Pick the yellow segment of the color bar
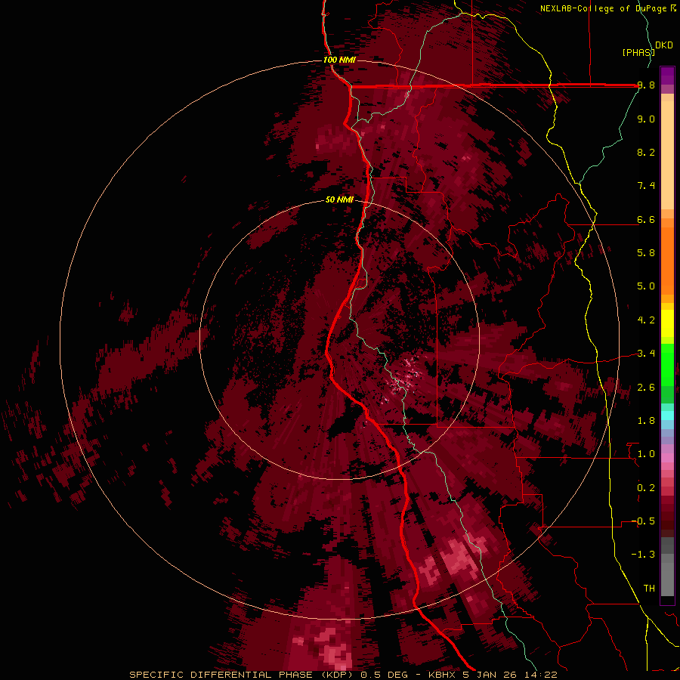The width and height of the screenshot is (680, 680). (x=667, y=323)
